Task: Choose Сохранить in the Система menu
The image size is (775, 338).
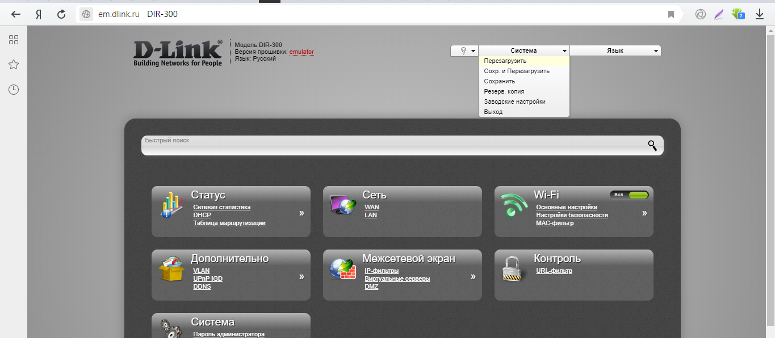Action: 524,81
